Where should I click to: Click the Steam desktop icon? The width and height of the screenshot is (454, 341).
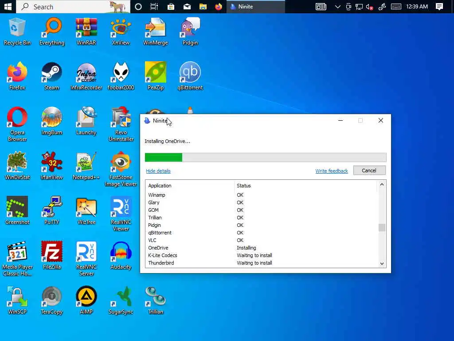[51, 76]
